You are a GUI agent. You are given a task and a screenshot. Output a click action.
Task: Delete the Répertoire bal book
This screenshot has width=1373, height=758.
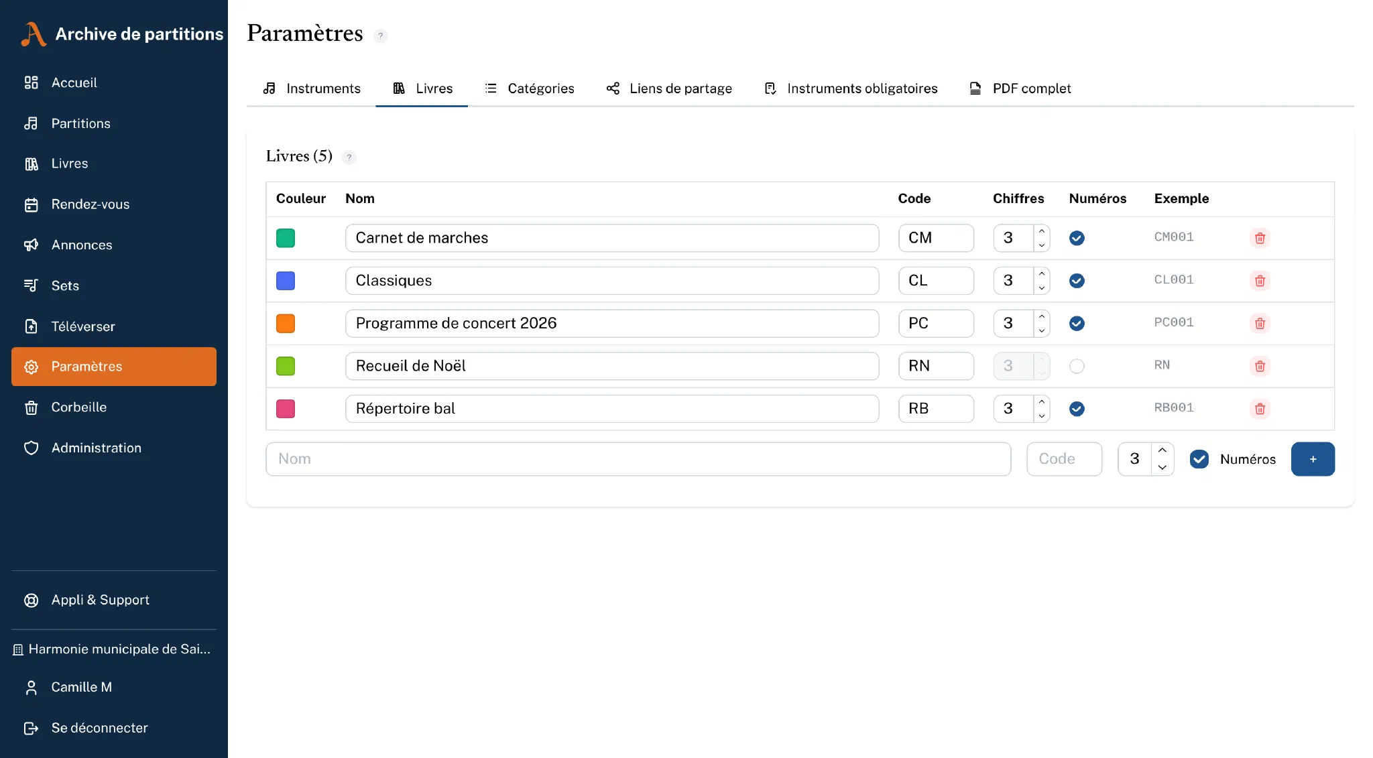(x=1260, y=409)
